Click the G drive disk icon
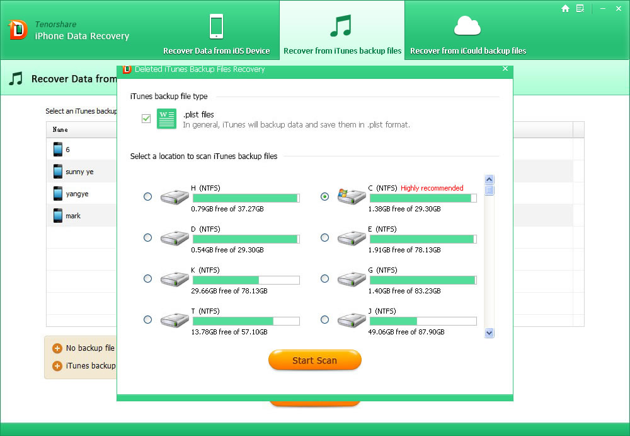 click(352, 279)
